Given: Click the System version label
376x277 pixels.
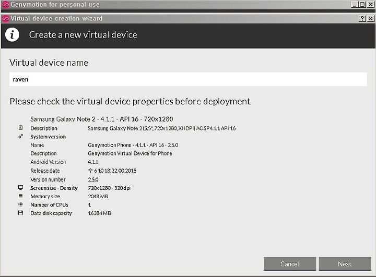Looking at the screenshot, I should point(48,137).
